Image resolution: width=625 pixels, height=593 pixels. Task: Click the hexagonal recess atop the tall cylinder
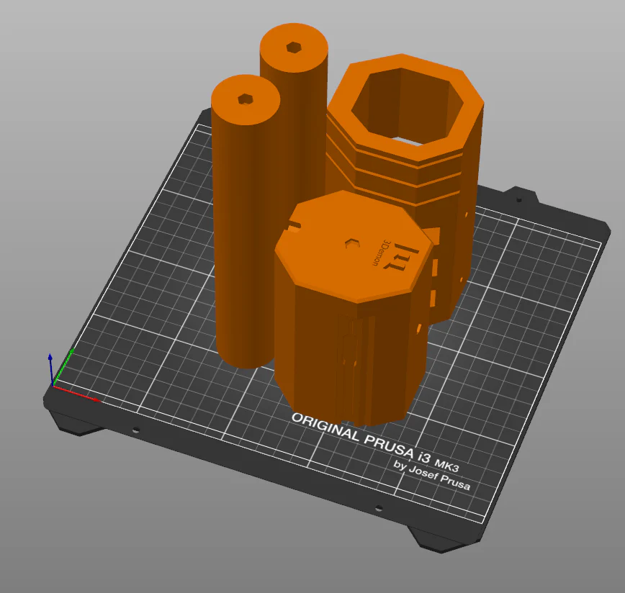[295, 47]
